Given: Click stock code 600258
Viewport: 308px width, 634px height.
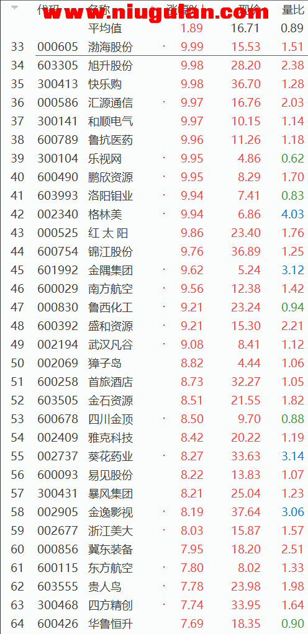Looking at the screenshot, I should (x=58, y=382).
